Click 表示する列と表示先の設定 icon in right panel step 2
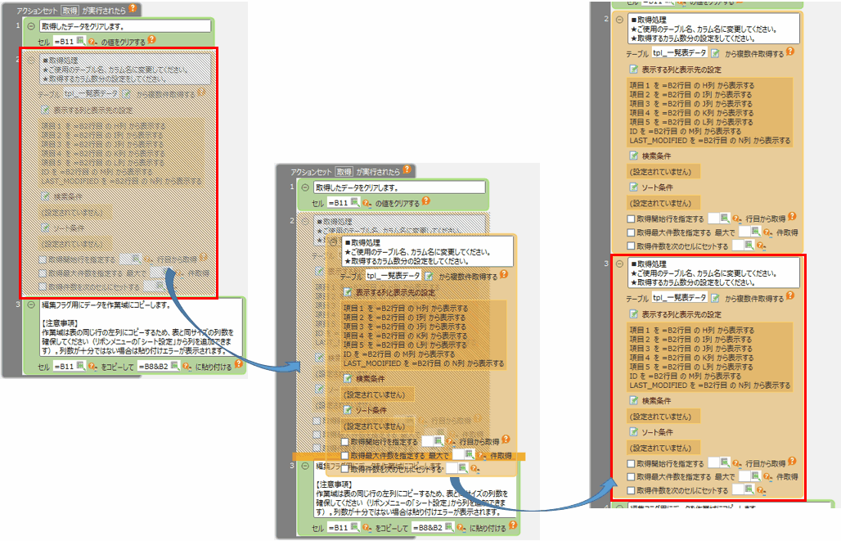Screen dimensions: 841x541 click(634, 69)
